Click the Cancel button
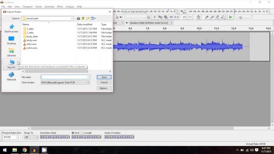 point(104,83)
